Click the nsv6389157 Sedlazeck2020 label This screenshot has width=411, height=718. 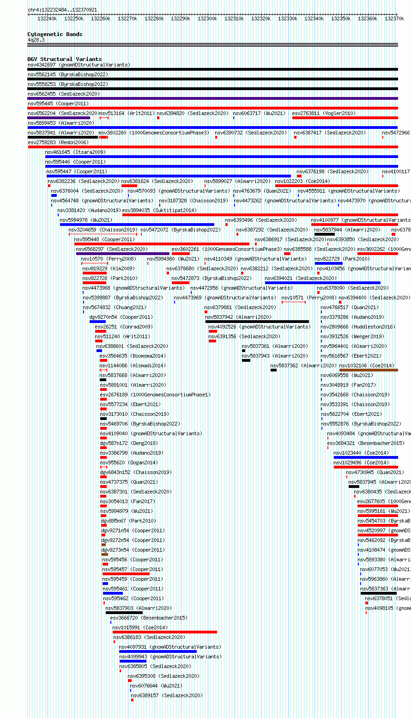pyautogui.click(x=167, y=695)
